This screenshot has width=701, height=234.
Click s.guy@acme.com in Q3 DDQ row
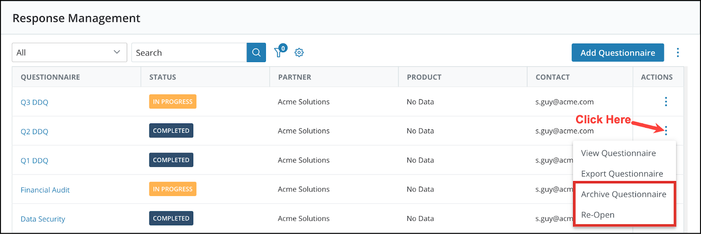click(x=564, y=102)
